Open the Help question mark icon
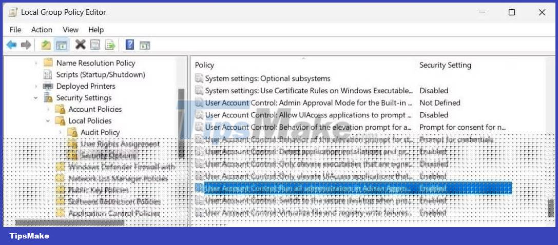Screen dimensions: 558x245 click(130, 45)
